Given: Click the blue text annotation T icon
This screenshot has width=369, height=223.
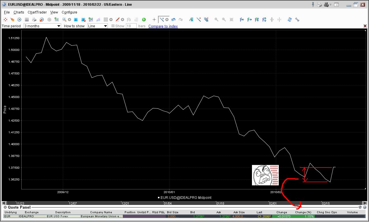Looking at the screenshot, I should pyautogui.click(x=76, y=20).
